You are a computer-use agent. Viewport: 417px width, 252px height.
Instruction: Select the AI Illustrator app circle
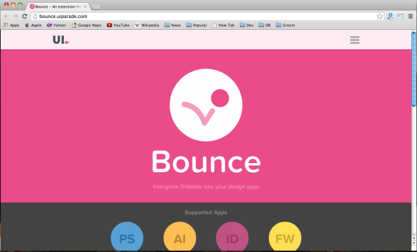tap(180, 237)
